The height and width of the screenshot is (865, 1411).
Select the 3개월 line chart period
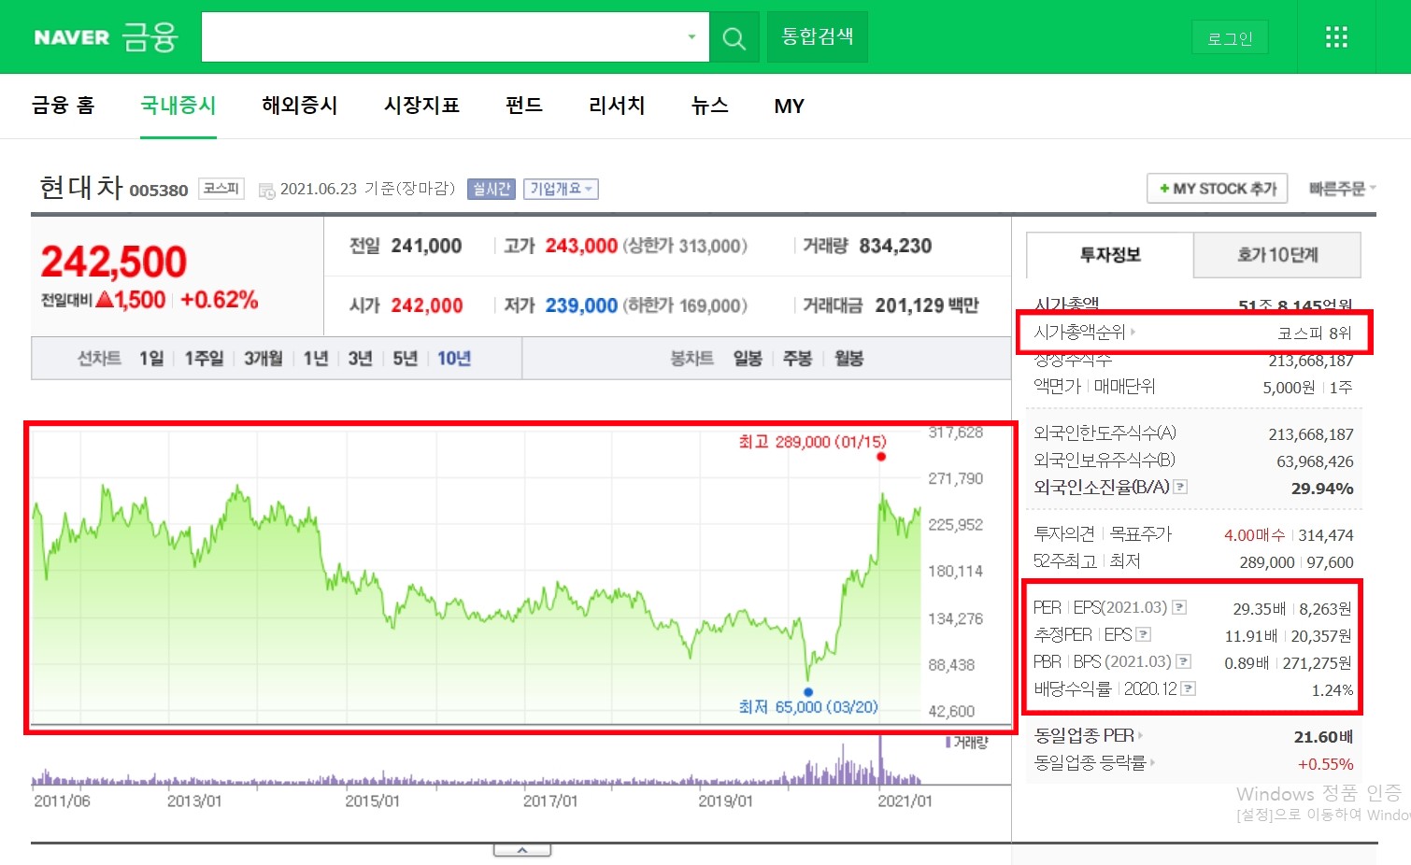pyautogui.click(x=264, y=359)
